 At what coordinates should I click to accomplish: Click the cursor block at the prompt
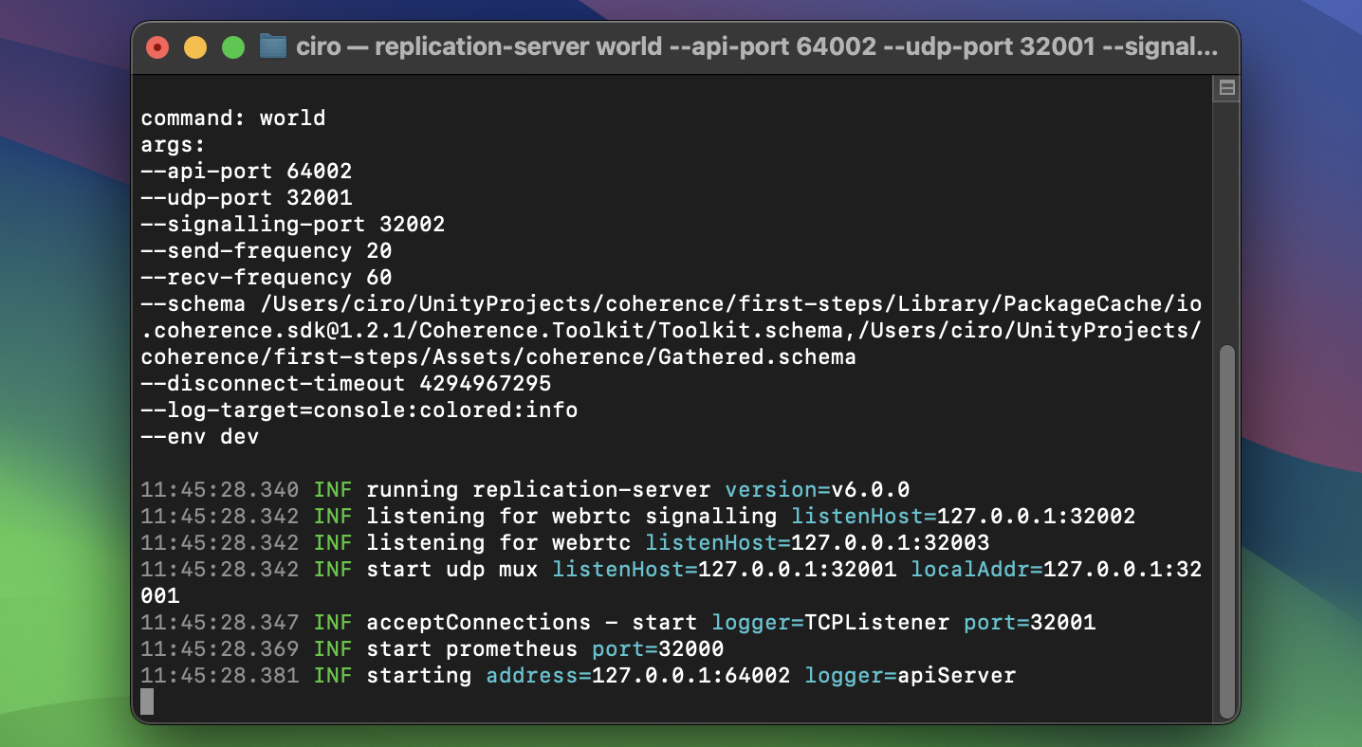click(x=147, y=701)
